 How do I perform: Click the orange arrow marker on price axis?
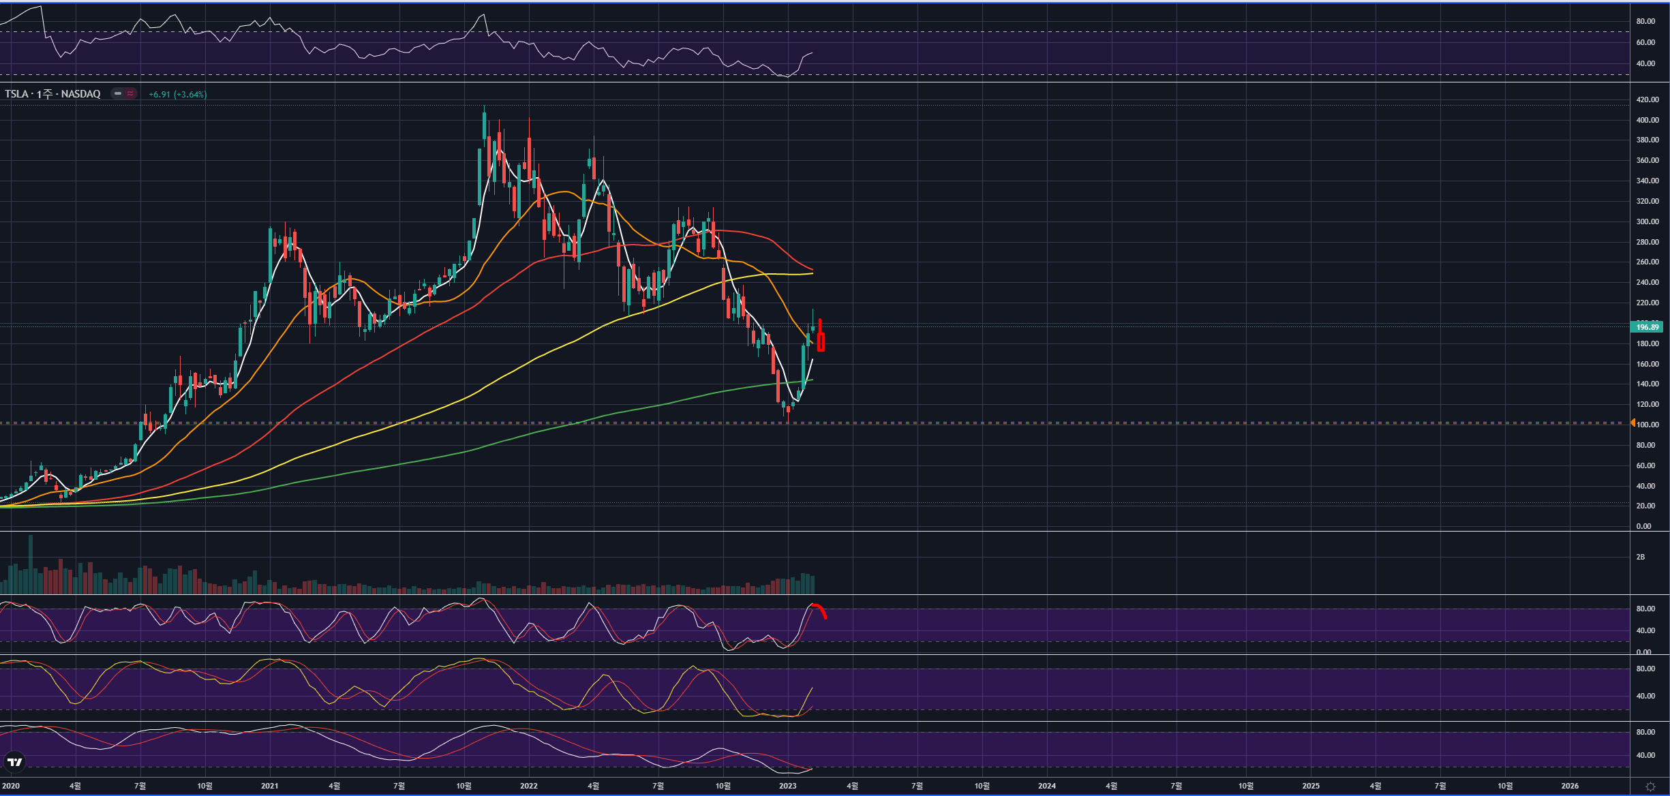tap(1633, 423)
